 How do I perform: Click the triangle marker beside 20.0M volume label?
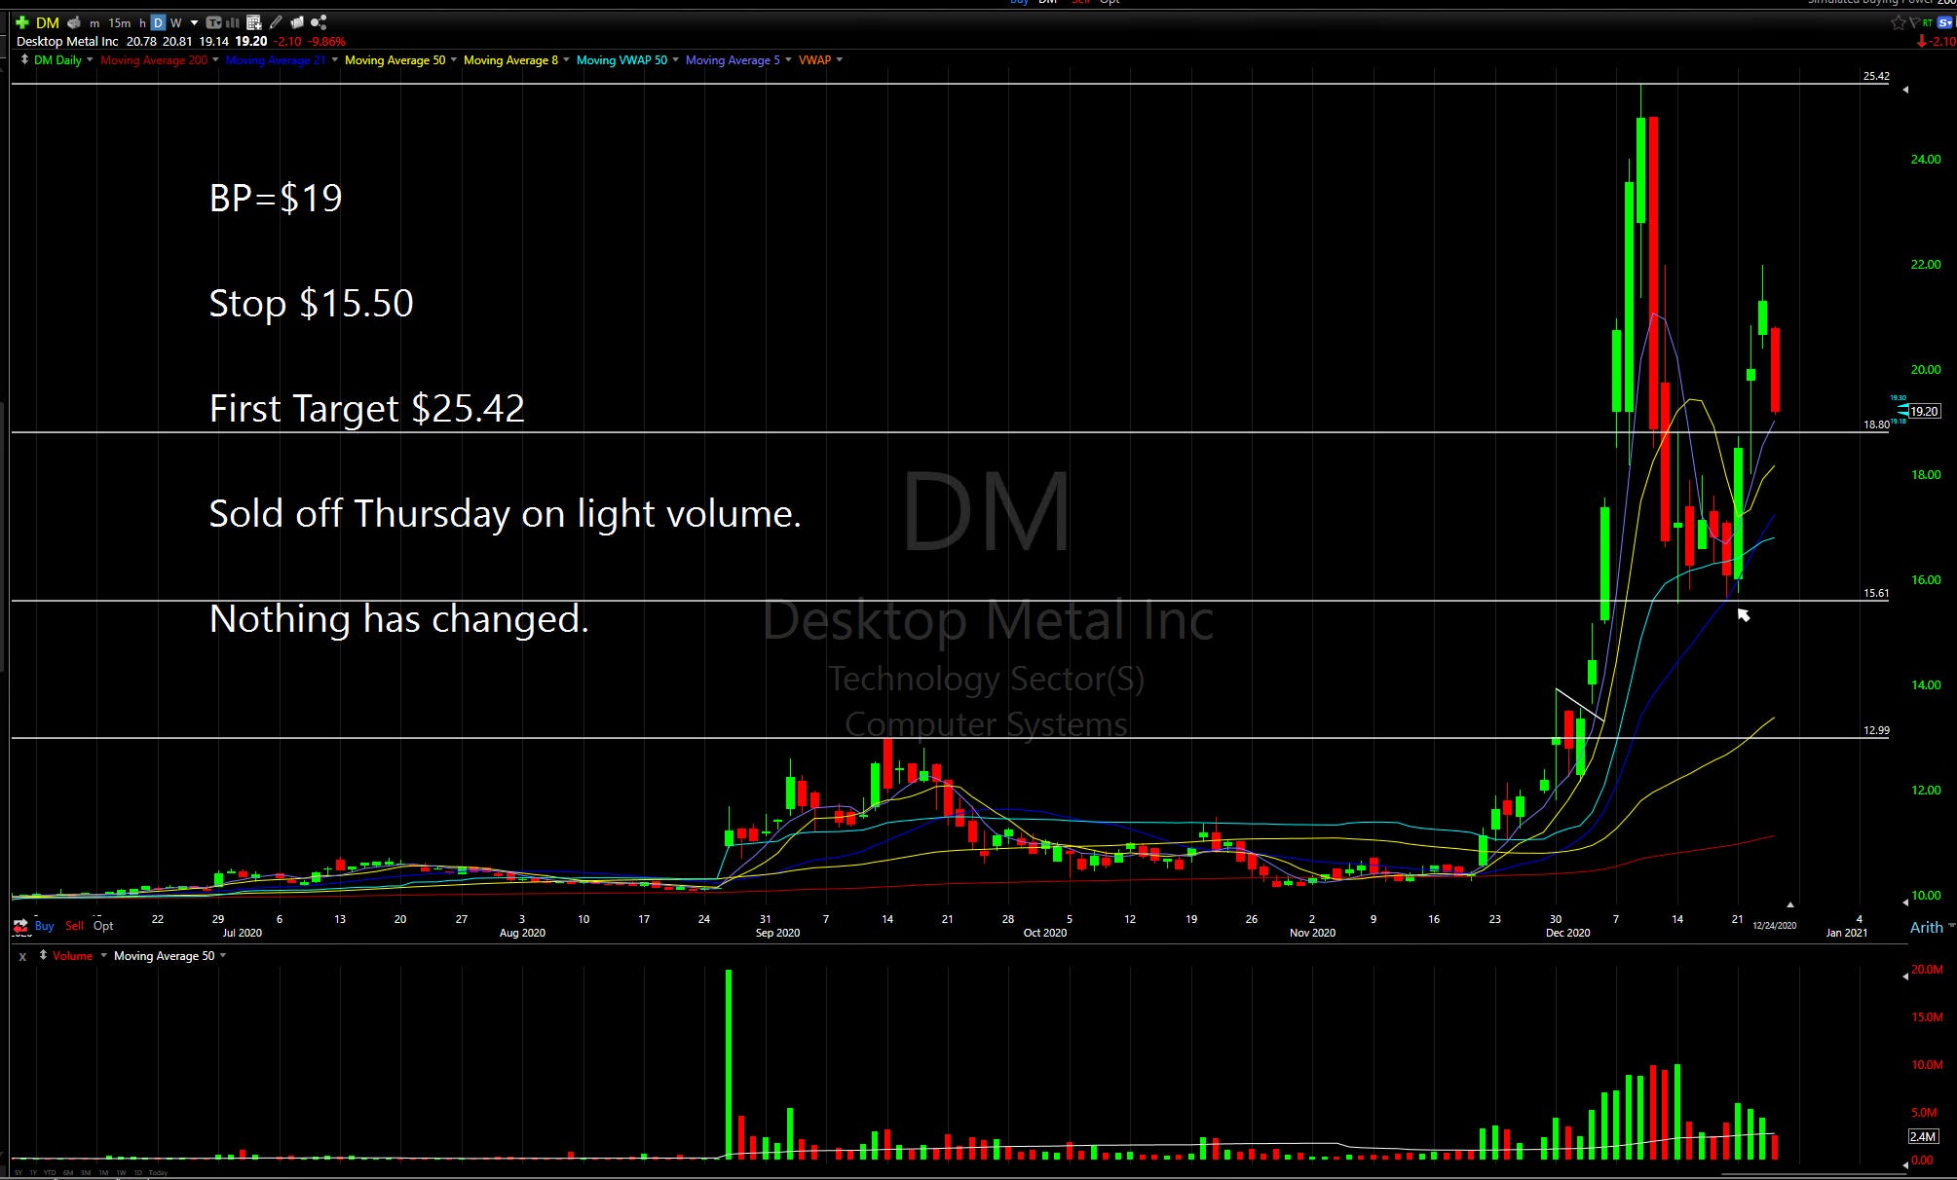(x=1905, y=976)
